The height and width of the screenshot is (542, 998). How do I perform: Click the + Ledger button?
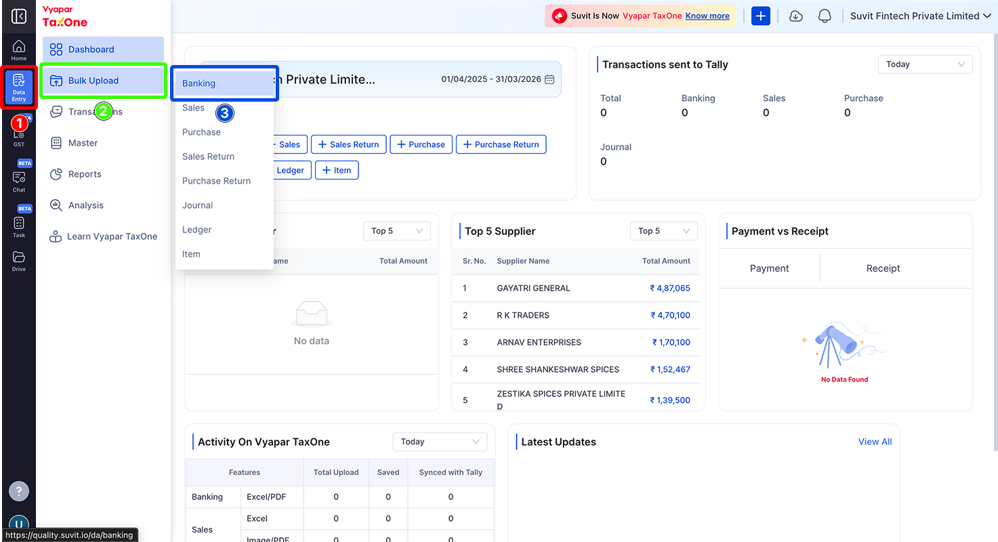pos(293,170)
